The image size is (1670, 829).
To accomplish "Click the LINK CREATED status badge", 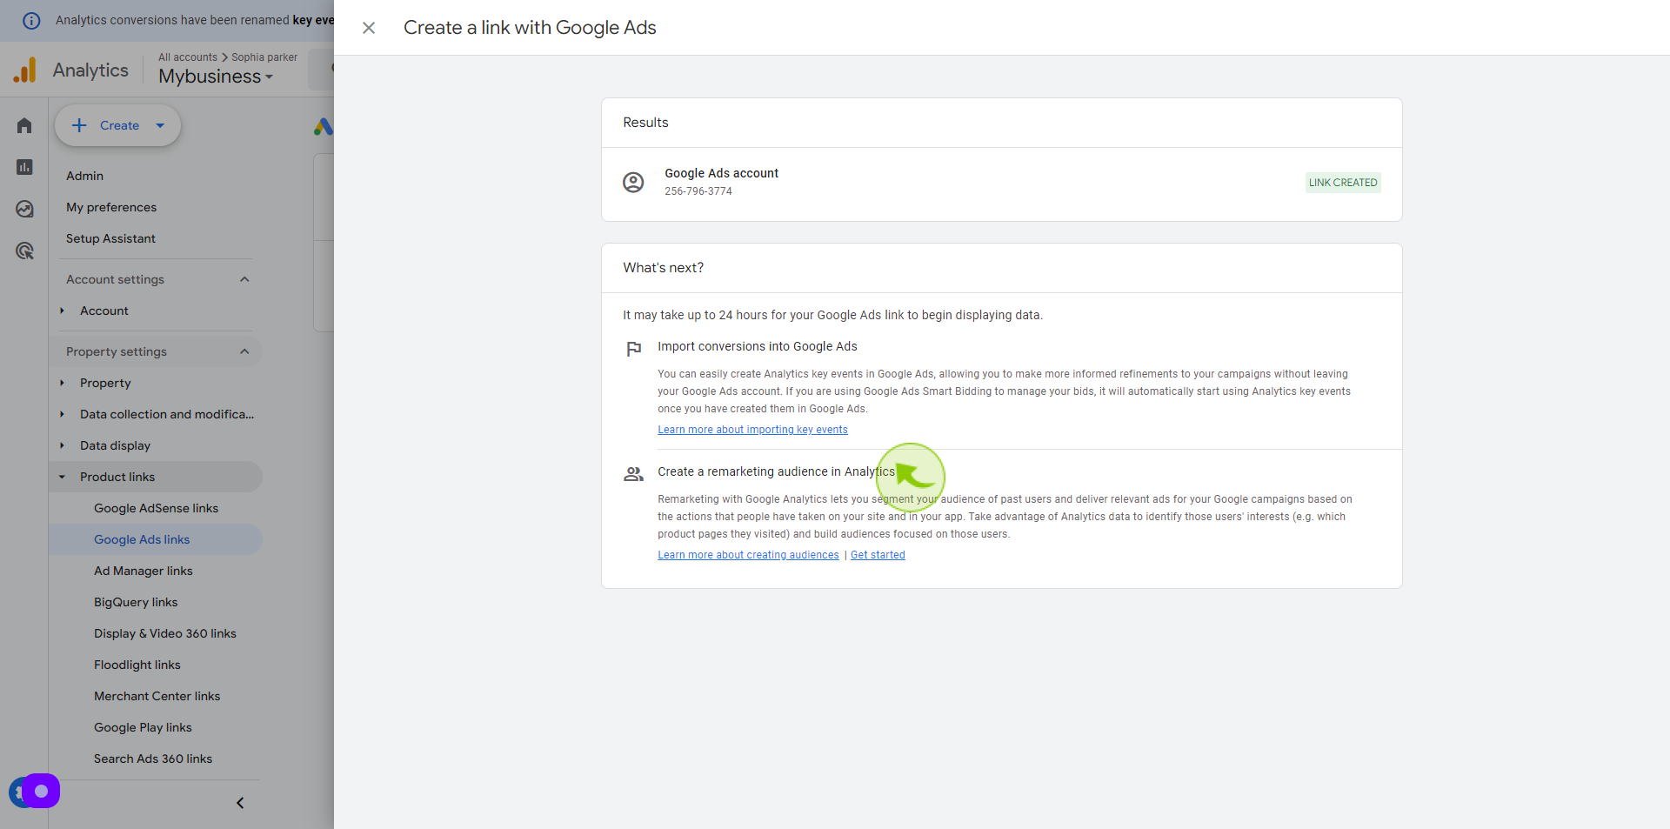I will (x=1343, y=183).
